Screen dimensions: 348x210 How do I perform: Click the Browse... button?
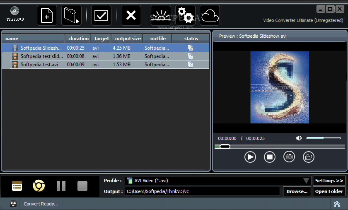[x=297, y=191]
